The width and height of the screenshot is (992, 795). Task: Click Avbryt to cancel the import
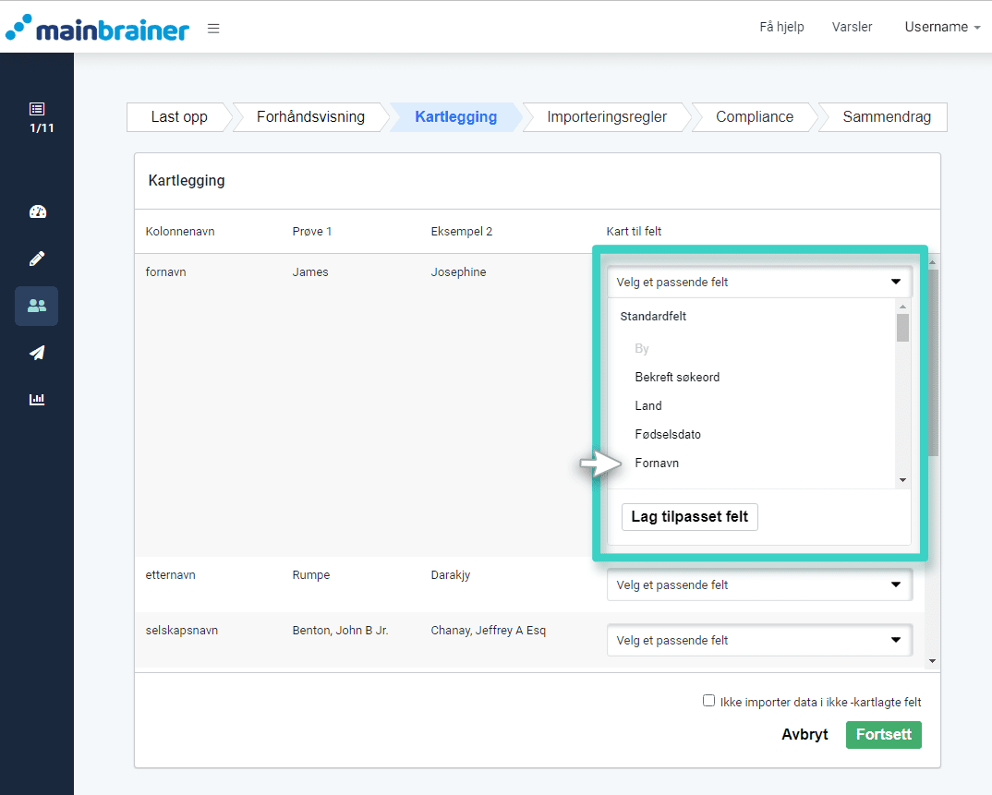click(x=804, y=734)
